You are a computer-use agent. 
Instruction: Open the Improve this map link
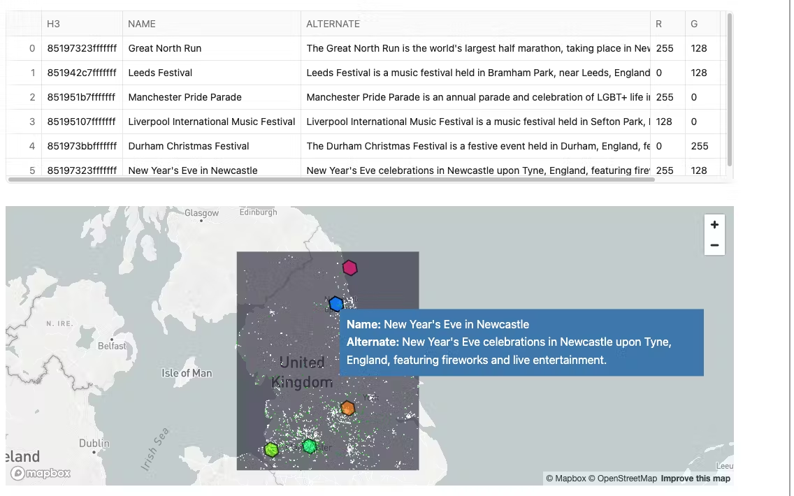pos(695,479)
